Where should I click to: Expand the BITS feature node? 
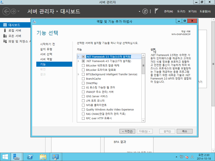click(78, 74)
